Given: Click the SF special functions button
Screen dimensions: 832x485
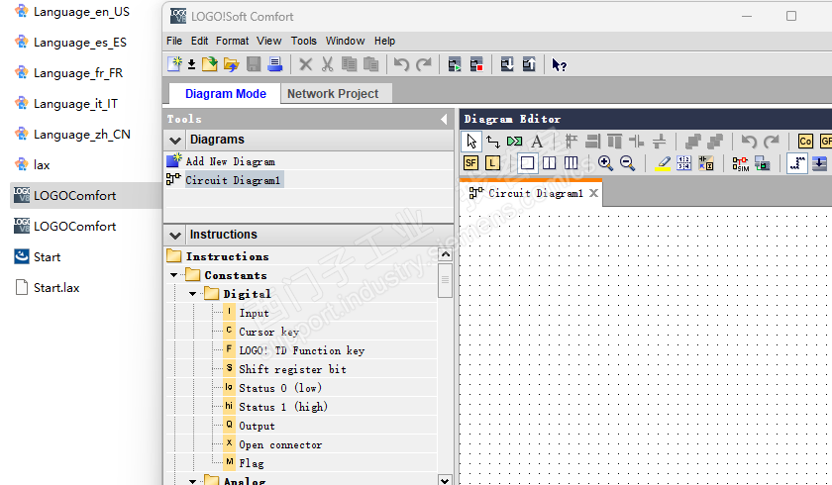Looking at the screenshot, I should 470,162.
